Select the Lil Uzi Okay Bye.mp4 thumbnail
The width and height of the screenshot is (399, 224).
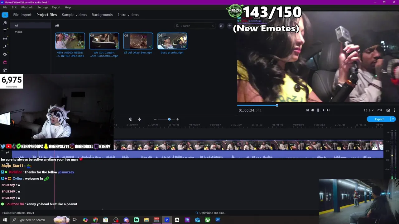138,41
